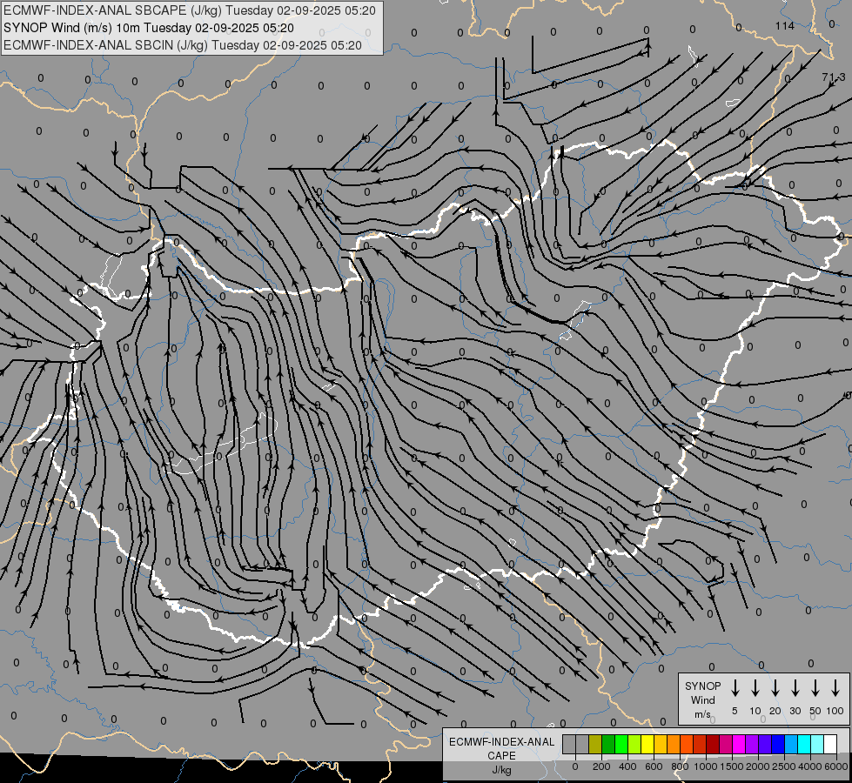Click the 100 m/s wind arrow in legend

tap(835, 688)
